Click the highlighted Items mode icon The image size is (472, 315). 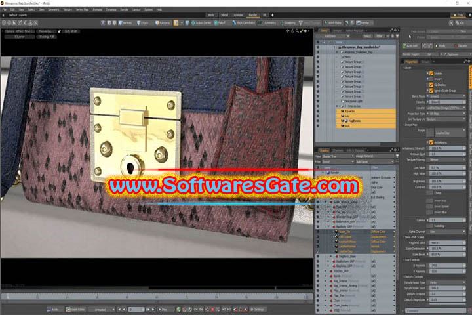pyautogui.click(x=176, y=23)
